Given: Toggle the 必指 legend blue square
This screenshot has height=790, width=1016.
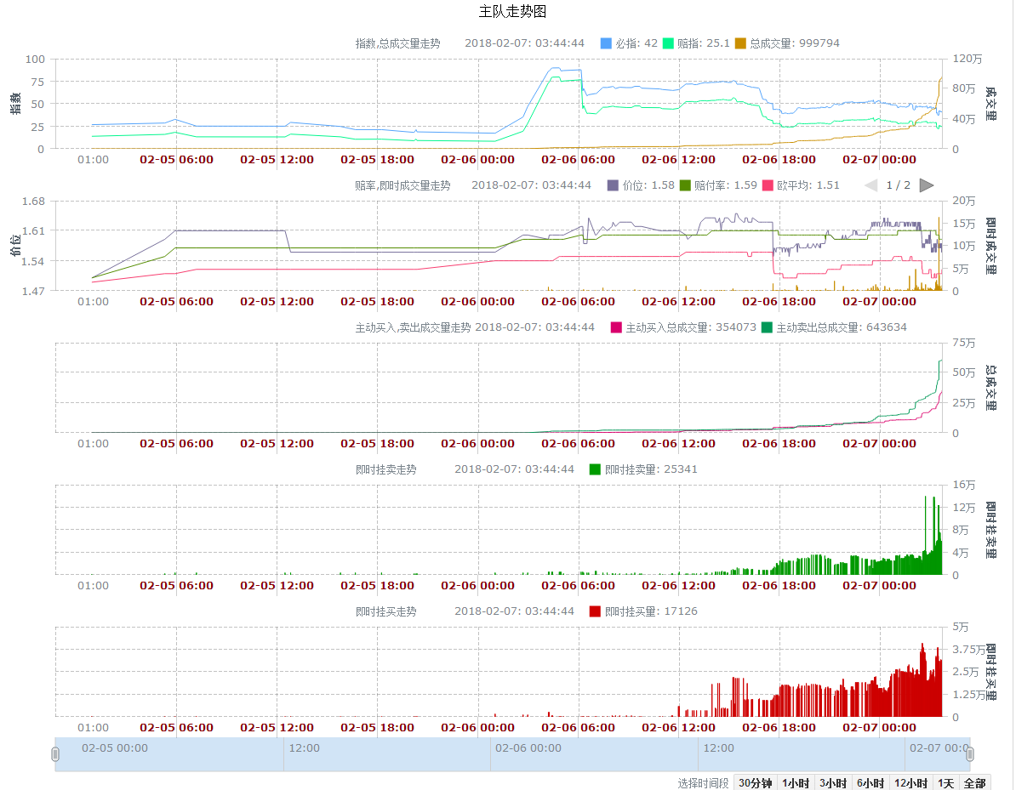Looking at the screenshot, I should (606, 43).
